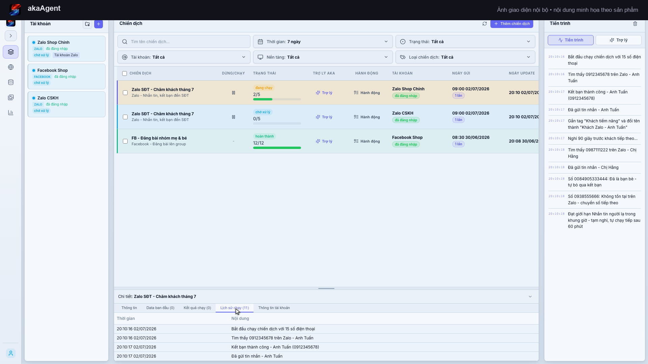Check the FB - Đăng bài nhóm mẹ & bé row

coord(125,141)
